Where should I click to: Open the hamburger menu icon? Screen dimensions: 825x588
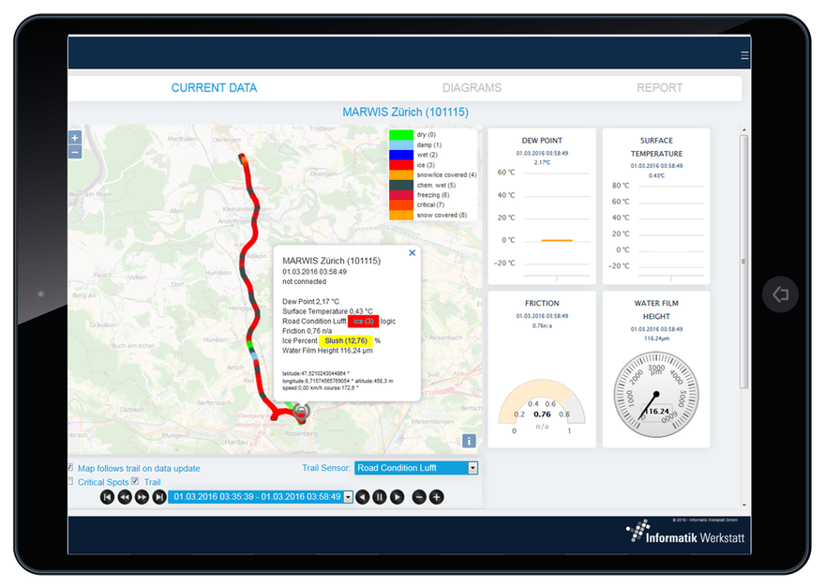point(745,55)
